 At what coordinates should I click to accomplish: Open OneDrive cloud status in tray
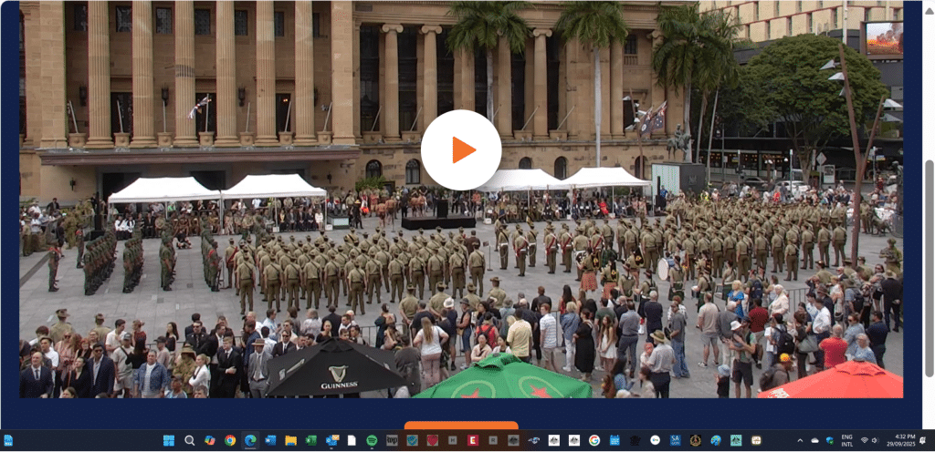pyautogui.click(x=815, y=441)
